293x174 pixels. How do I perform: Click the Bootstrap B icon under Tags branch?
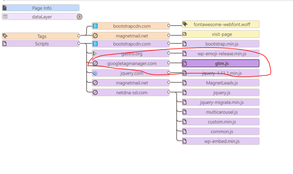pyautogui.click(x=95, y=26)
